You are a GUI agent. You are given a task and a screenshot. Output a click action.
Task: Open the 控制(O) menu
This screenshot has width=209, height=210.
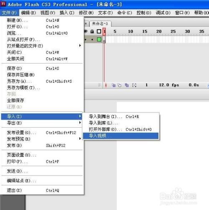[x=144, y=13]
